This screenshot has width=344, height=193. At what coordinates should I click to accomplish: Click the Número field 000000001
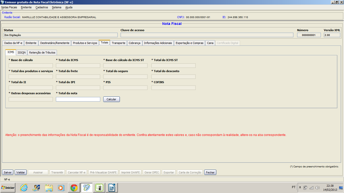(309, 35)
